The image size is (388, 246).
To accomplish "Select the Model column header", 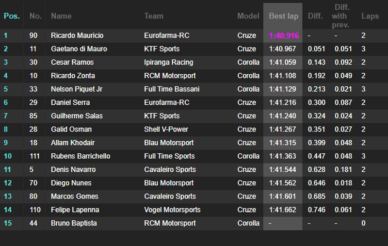I will [x=248, y=16].
